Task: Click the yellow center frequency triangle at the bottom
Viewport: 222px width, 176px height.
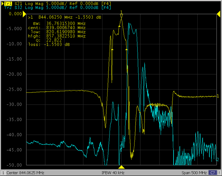Action: (122, 167)
